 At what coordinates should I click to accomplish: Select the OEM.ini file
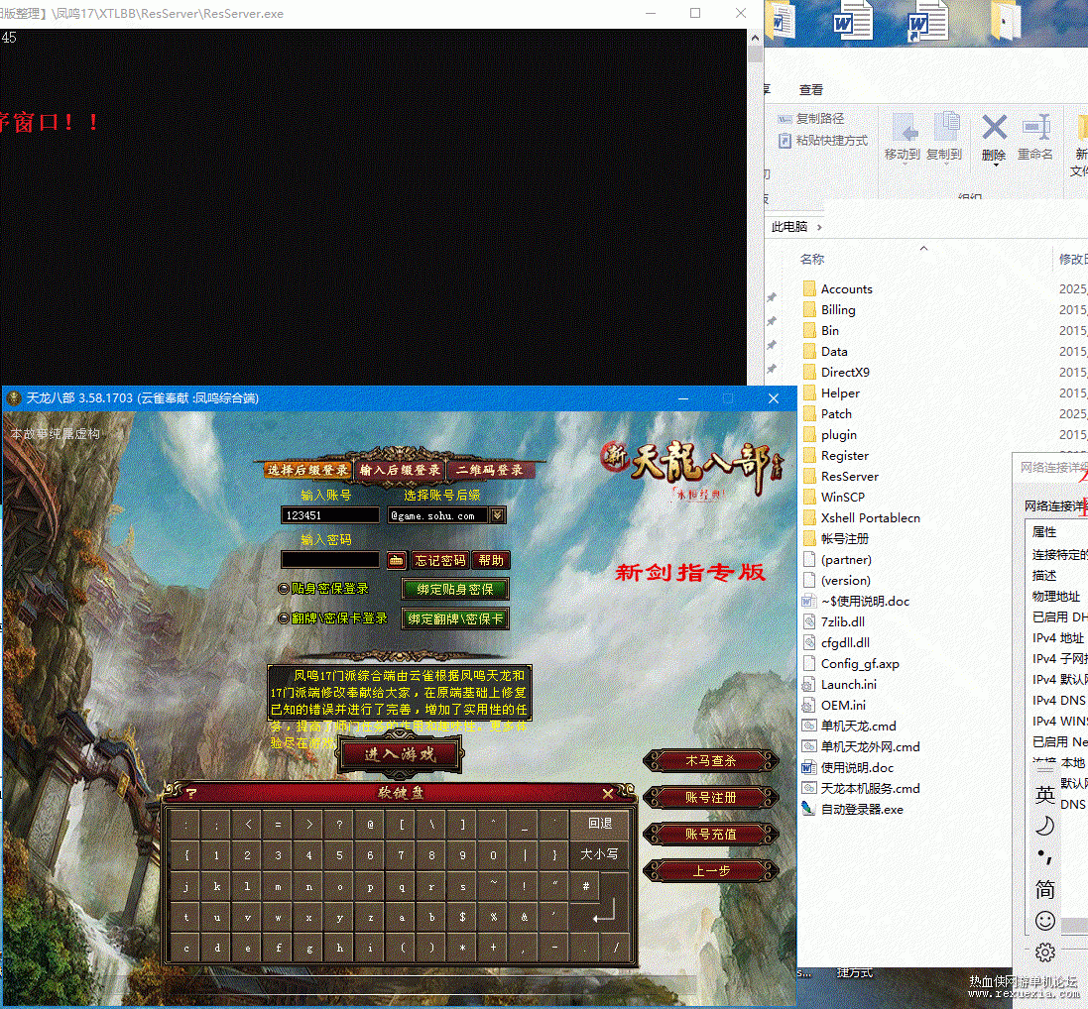834,706
